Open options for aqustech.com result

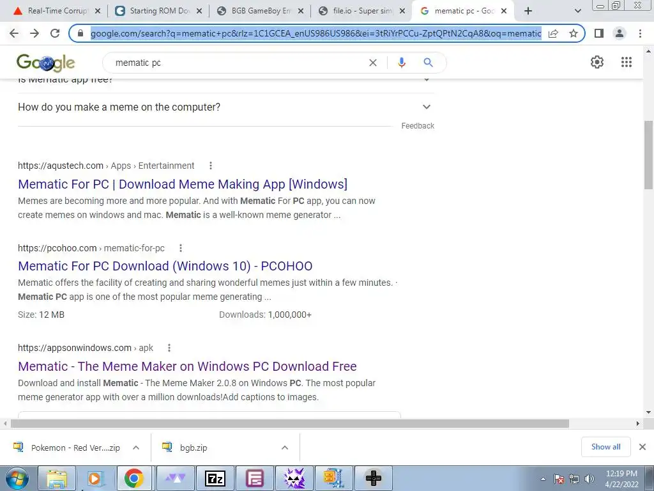(211, 166)
